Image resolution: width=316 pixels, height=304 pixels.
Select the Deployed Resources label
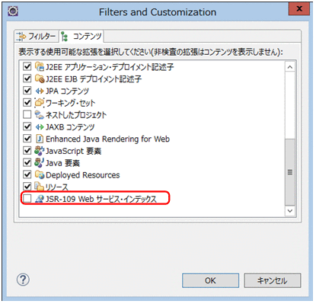tap(83, 175)
